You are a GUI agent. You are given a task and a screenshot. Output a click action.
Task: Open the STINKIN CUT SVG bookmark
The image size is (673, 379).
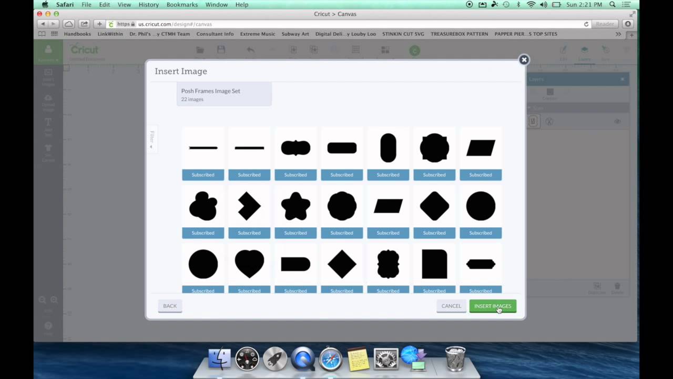403,34
